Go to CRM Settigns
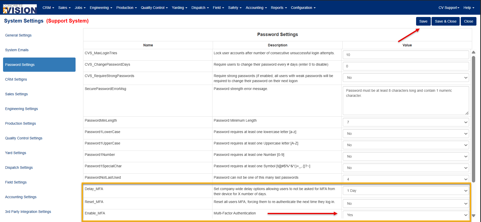The width and height of the screenshot is (481, 222). pos(16,79)
